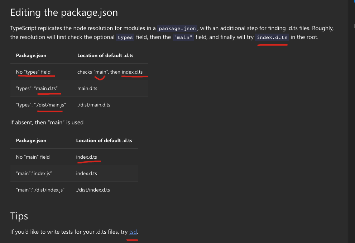Select the "main":"./dist/index.js" table cell
This screenshot has height=243, width=355.
40,190
